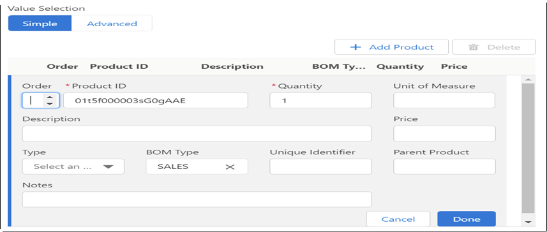547x232 pixels.
Task: Cancel the product edit
Action: (x=398, y=219)
